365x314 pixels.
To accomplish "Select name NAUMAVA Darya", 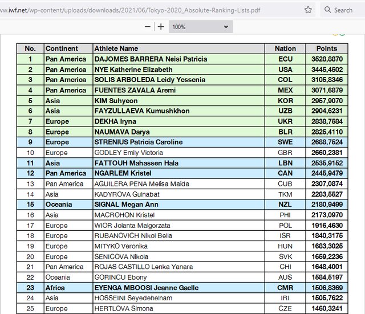I will [122, 132].
